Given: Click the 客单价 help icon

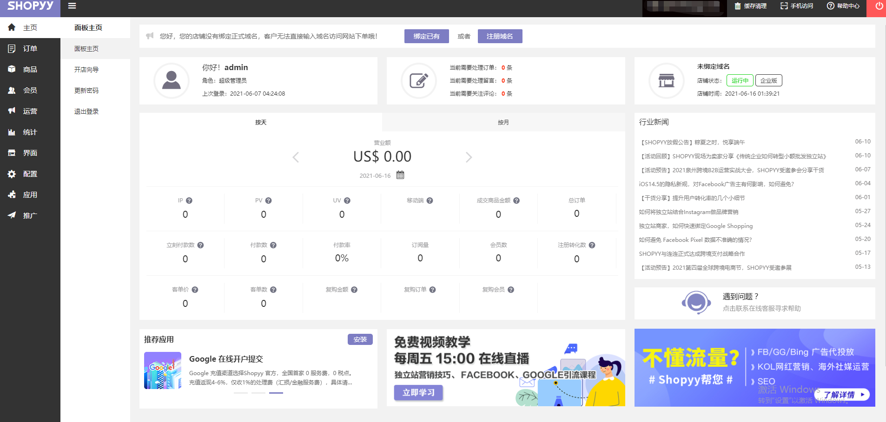Looking at the screenshot, I should click(x=195, y=290).
